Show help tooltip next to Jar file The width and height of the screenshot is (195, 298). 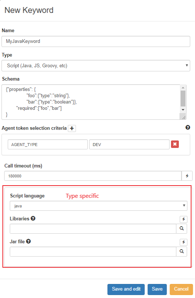click(x=28, y=241)
